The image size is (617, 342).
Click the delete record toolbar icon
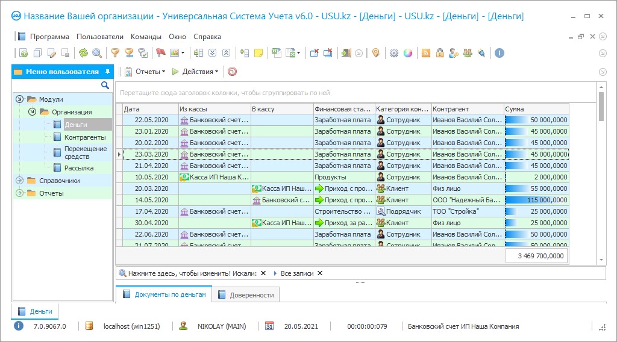[x=66, y=53]
